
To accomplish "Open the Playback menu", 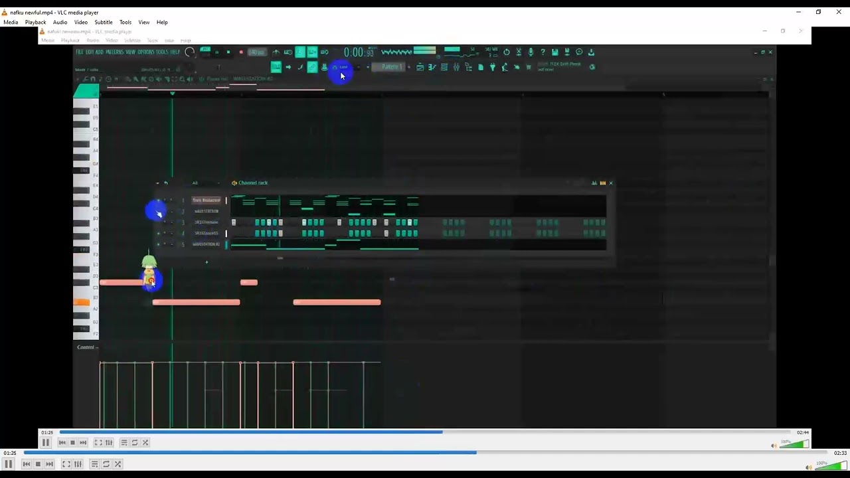I will click(x=35, y=22).
